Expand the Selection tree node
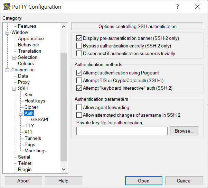Image resolution: width=208 pixels, height=188 pixels. coord(14,57)
